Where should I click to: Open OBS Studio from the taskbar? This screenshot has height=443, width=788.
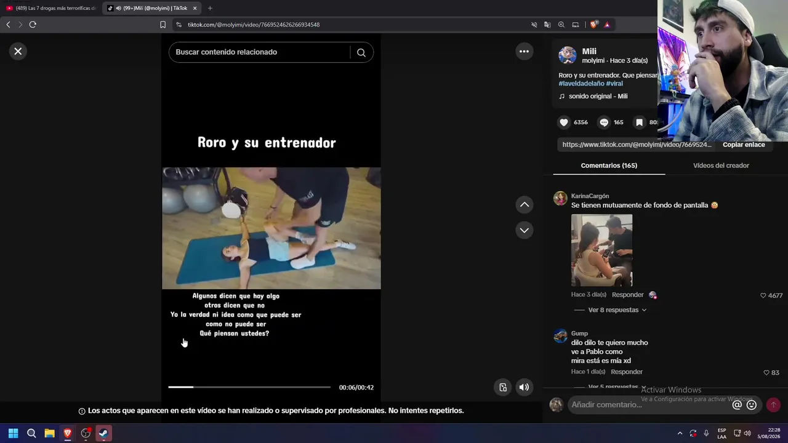86,433
